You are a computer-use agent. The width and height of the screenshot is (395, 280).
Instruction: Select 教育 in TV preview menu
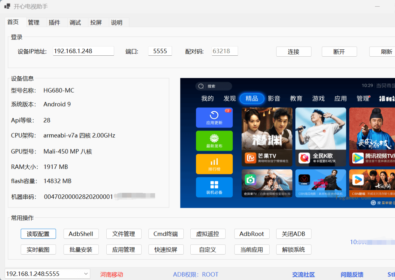coord(296,99)
